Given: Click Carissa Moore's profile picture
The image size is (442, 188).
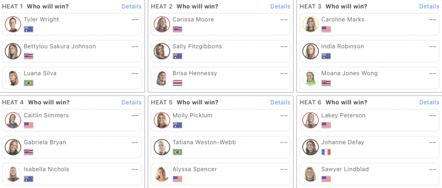Looking at the screenshot, I should [162, 24].
